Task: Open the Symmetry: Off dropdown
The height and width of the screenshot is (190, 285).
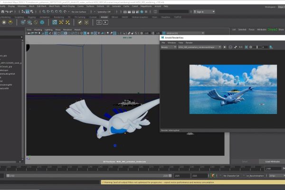Action: [104, 12]
